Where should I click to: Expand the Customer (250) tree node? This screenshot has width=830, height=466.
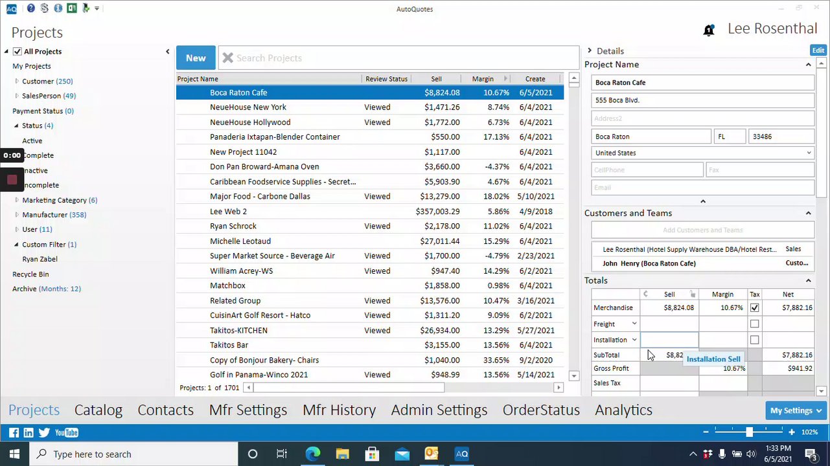[17, 82]
